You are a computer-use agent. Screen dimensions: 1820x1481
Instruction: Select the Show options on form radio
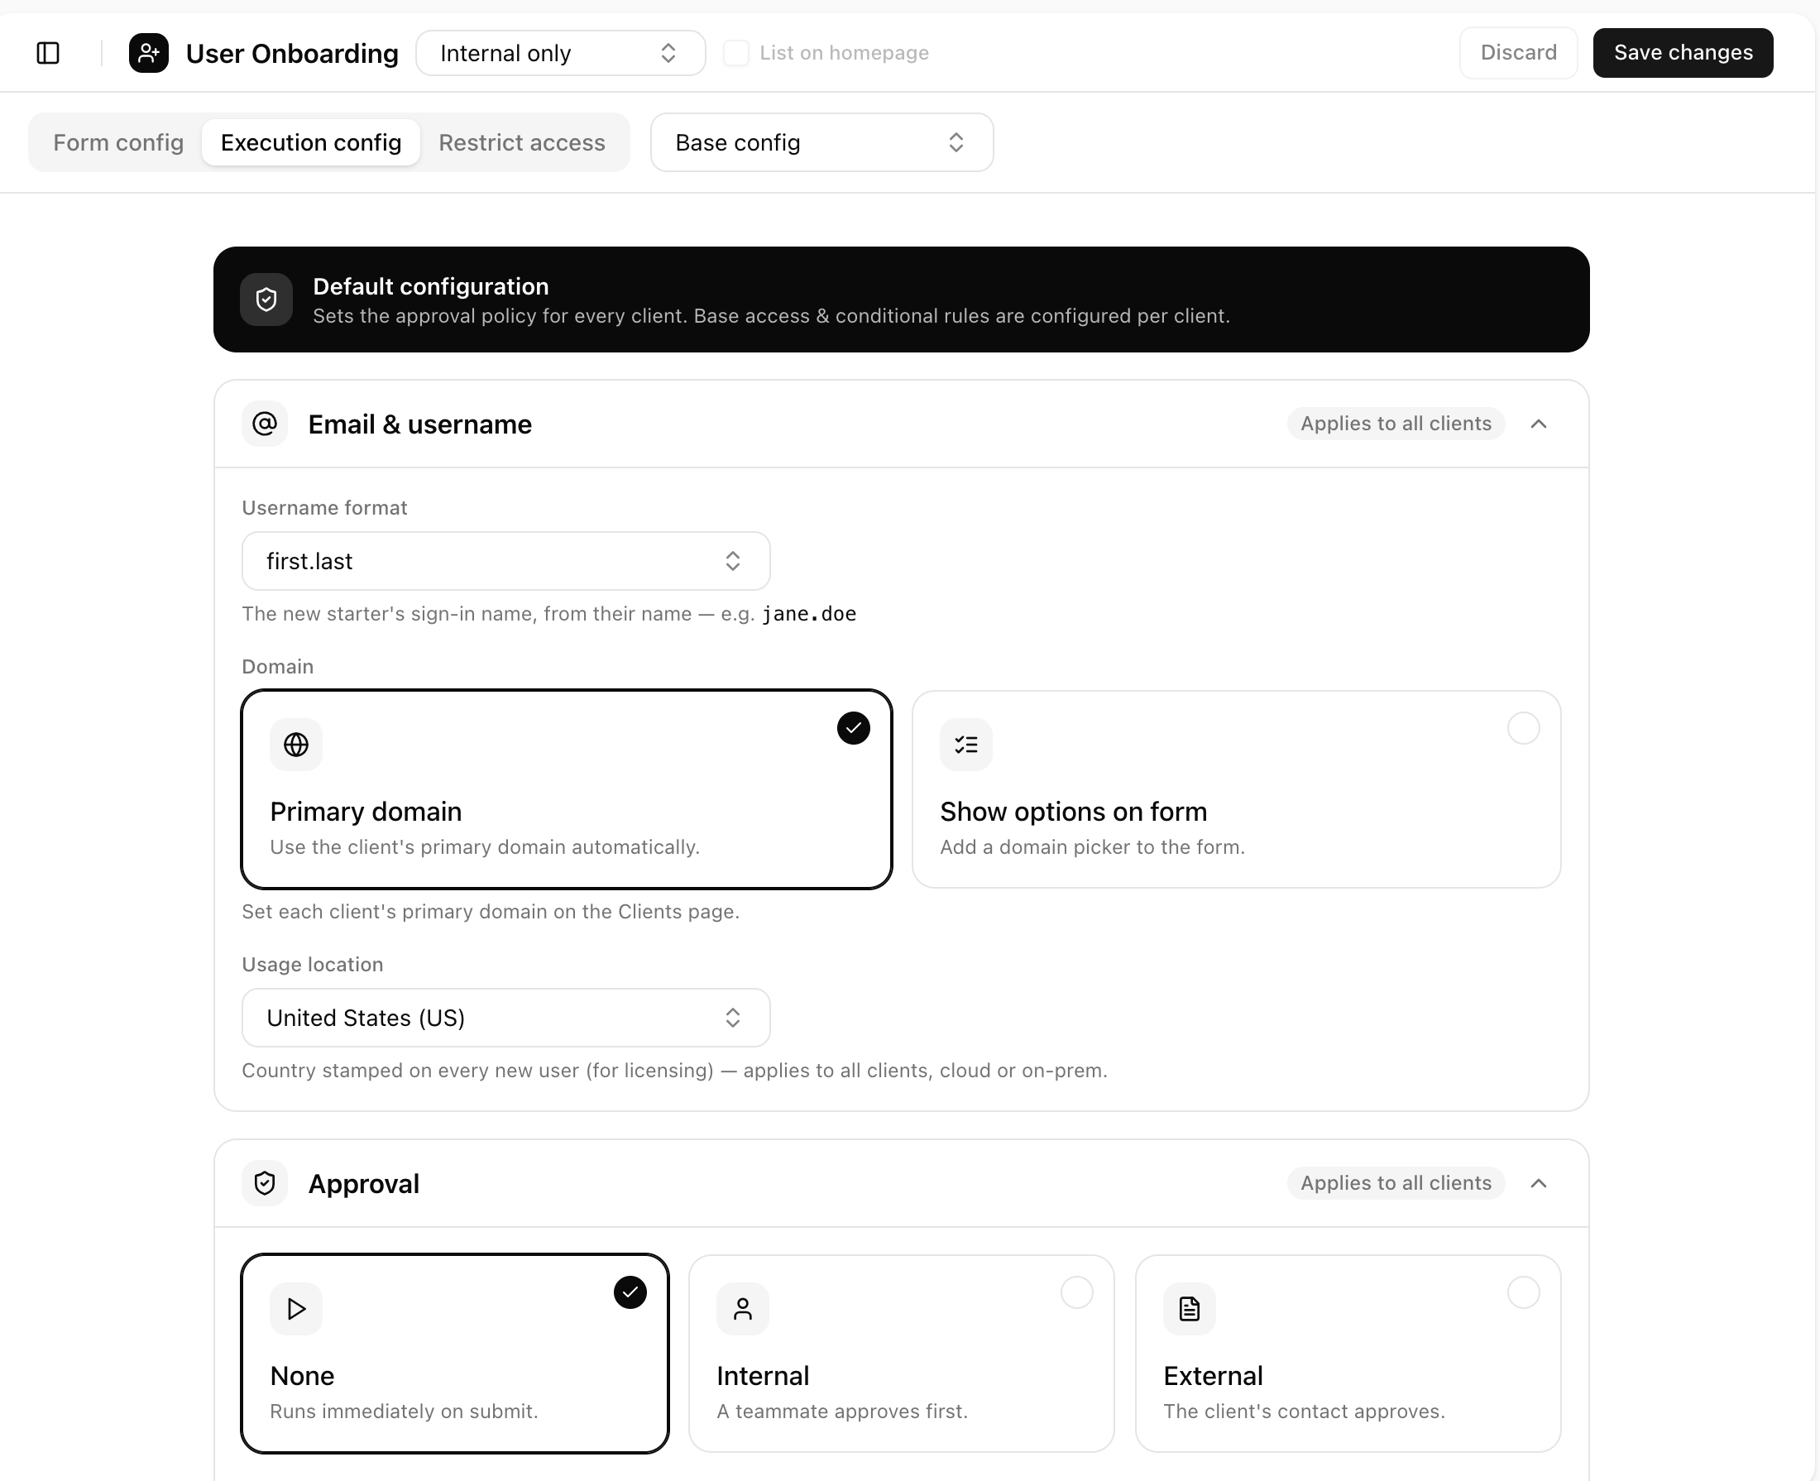click(x=1524, y=728)
